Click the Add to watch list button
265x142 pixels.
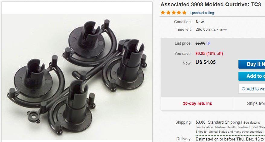[x=252, y=89]
